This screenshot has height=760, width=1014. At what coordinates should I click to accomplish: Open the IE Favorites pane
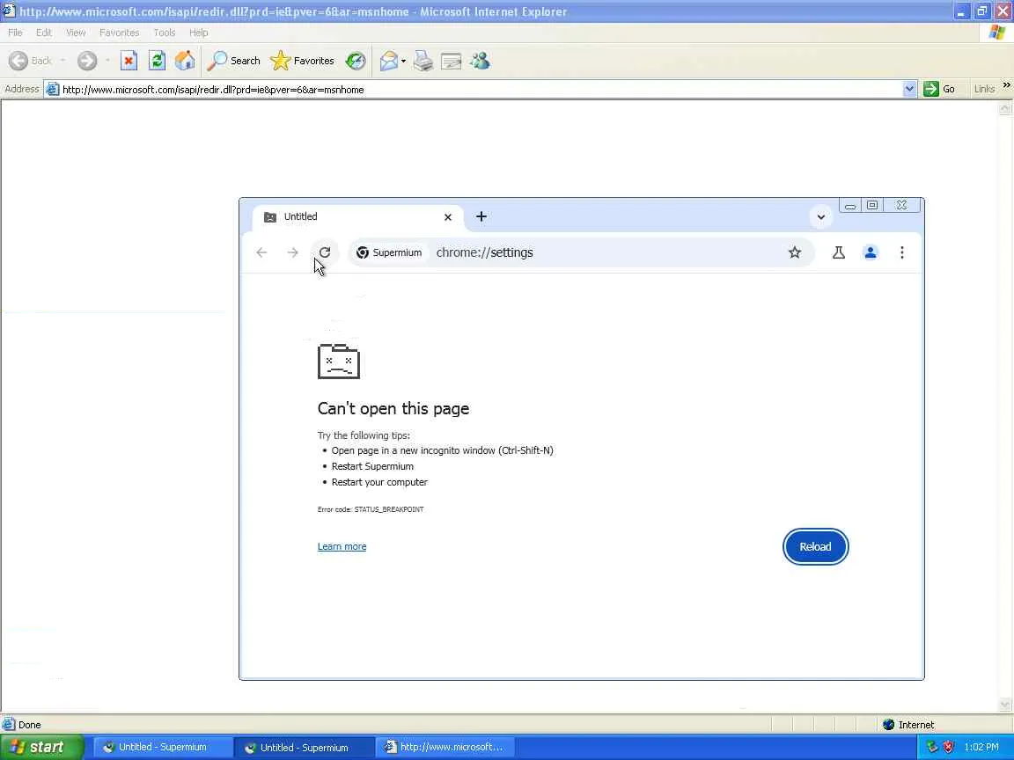(302, 61)
